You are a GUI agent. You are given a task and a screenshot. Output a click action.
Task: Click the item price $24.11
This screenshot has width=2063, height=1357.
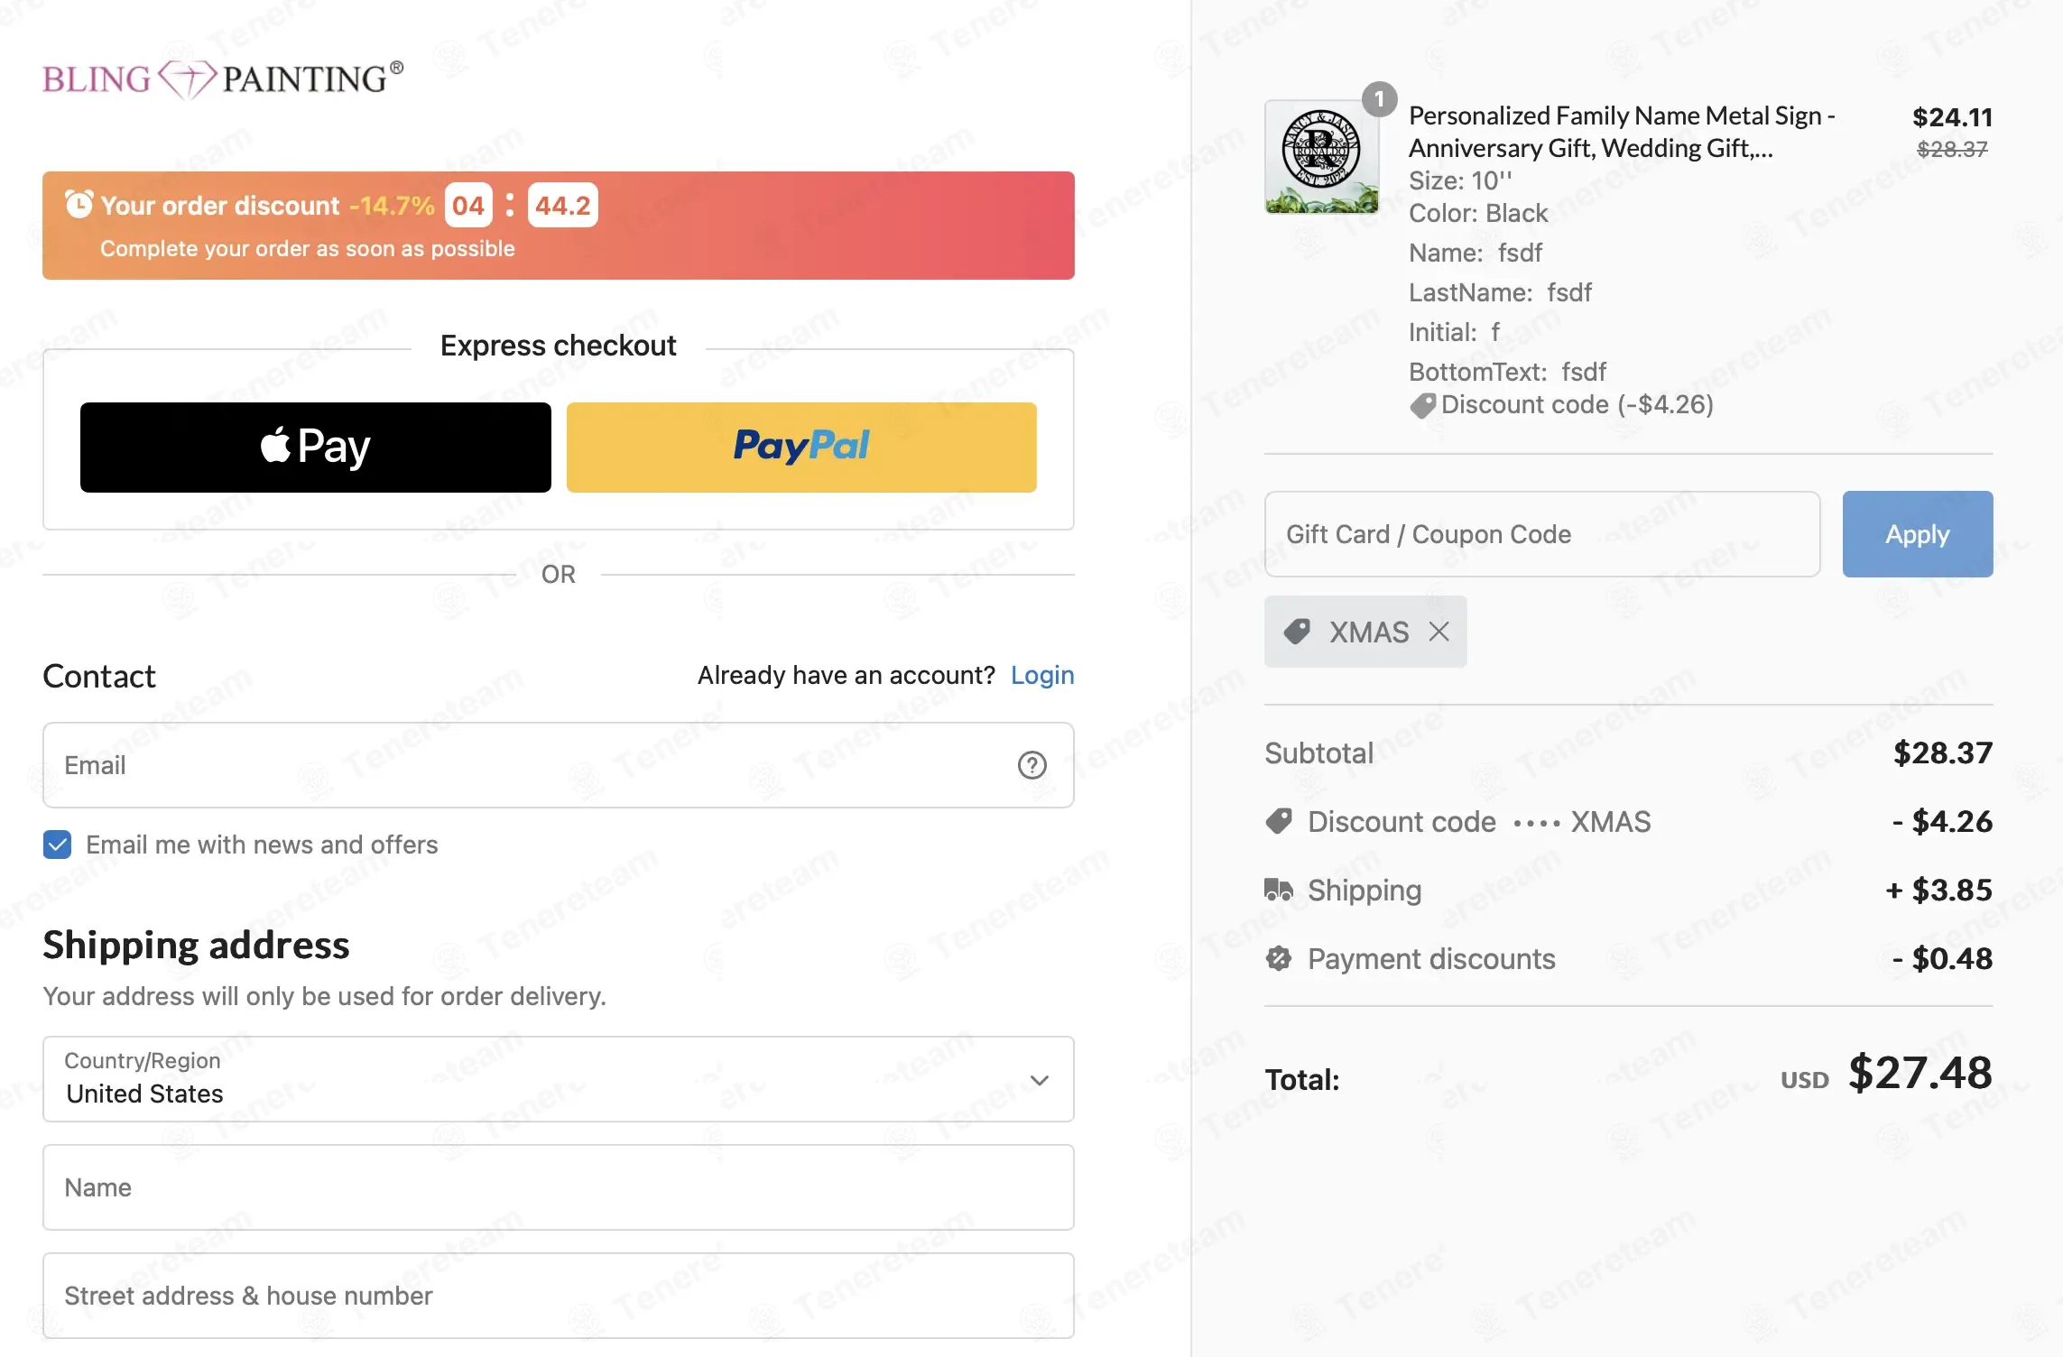click(1953, 117)
